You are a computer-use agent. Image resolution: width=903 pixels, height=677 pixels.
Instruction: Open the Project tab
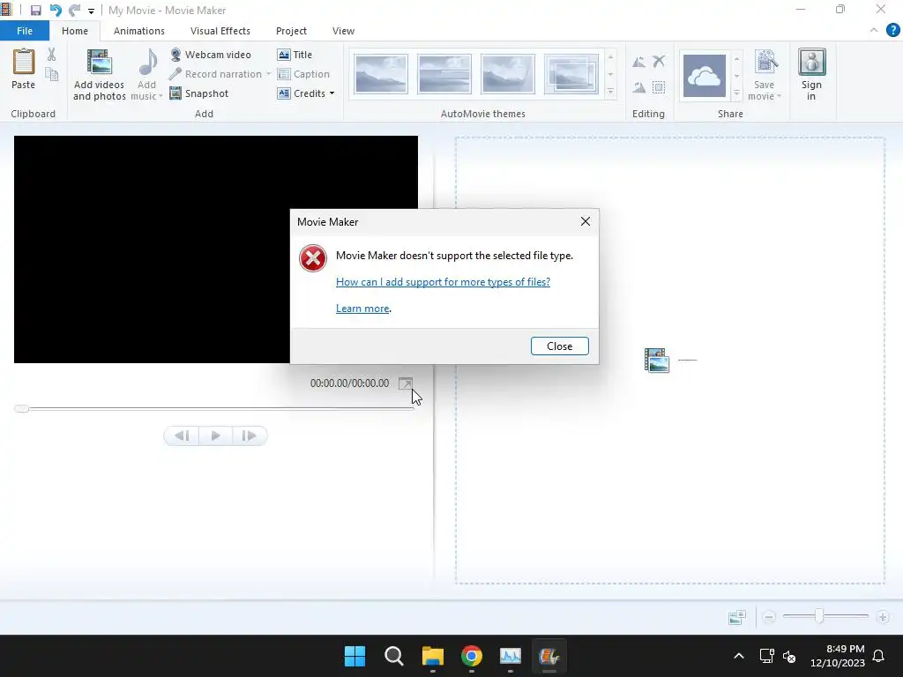pos(291,31)
